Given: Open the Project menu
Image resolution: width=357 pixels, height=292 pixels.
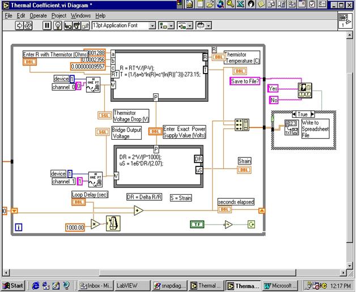Looking at the screenshot, I should [59, 15].
